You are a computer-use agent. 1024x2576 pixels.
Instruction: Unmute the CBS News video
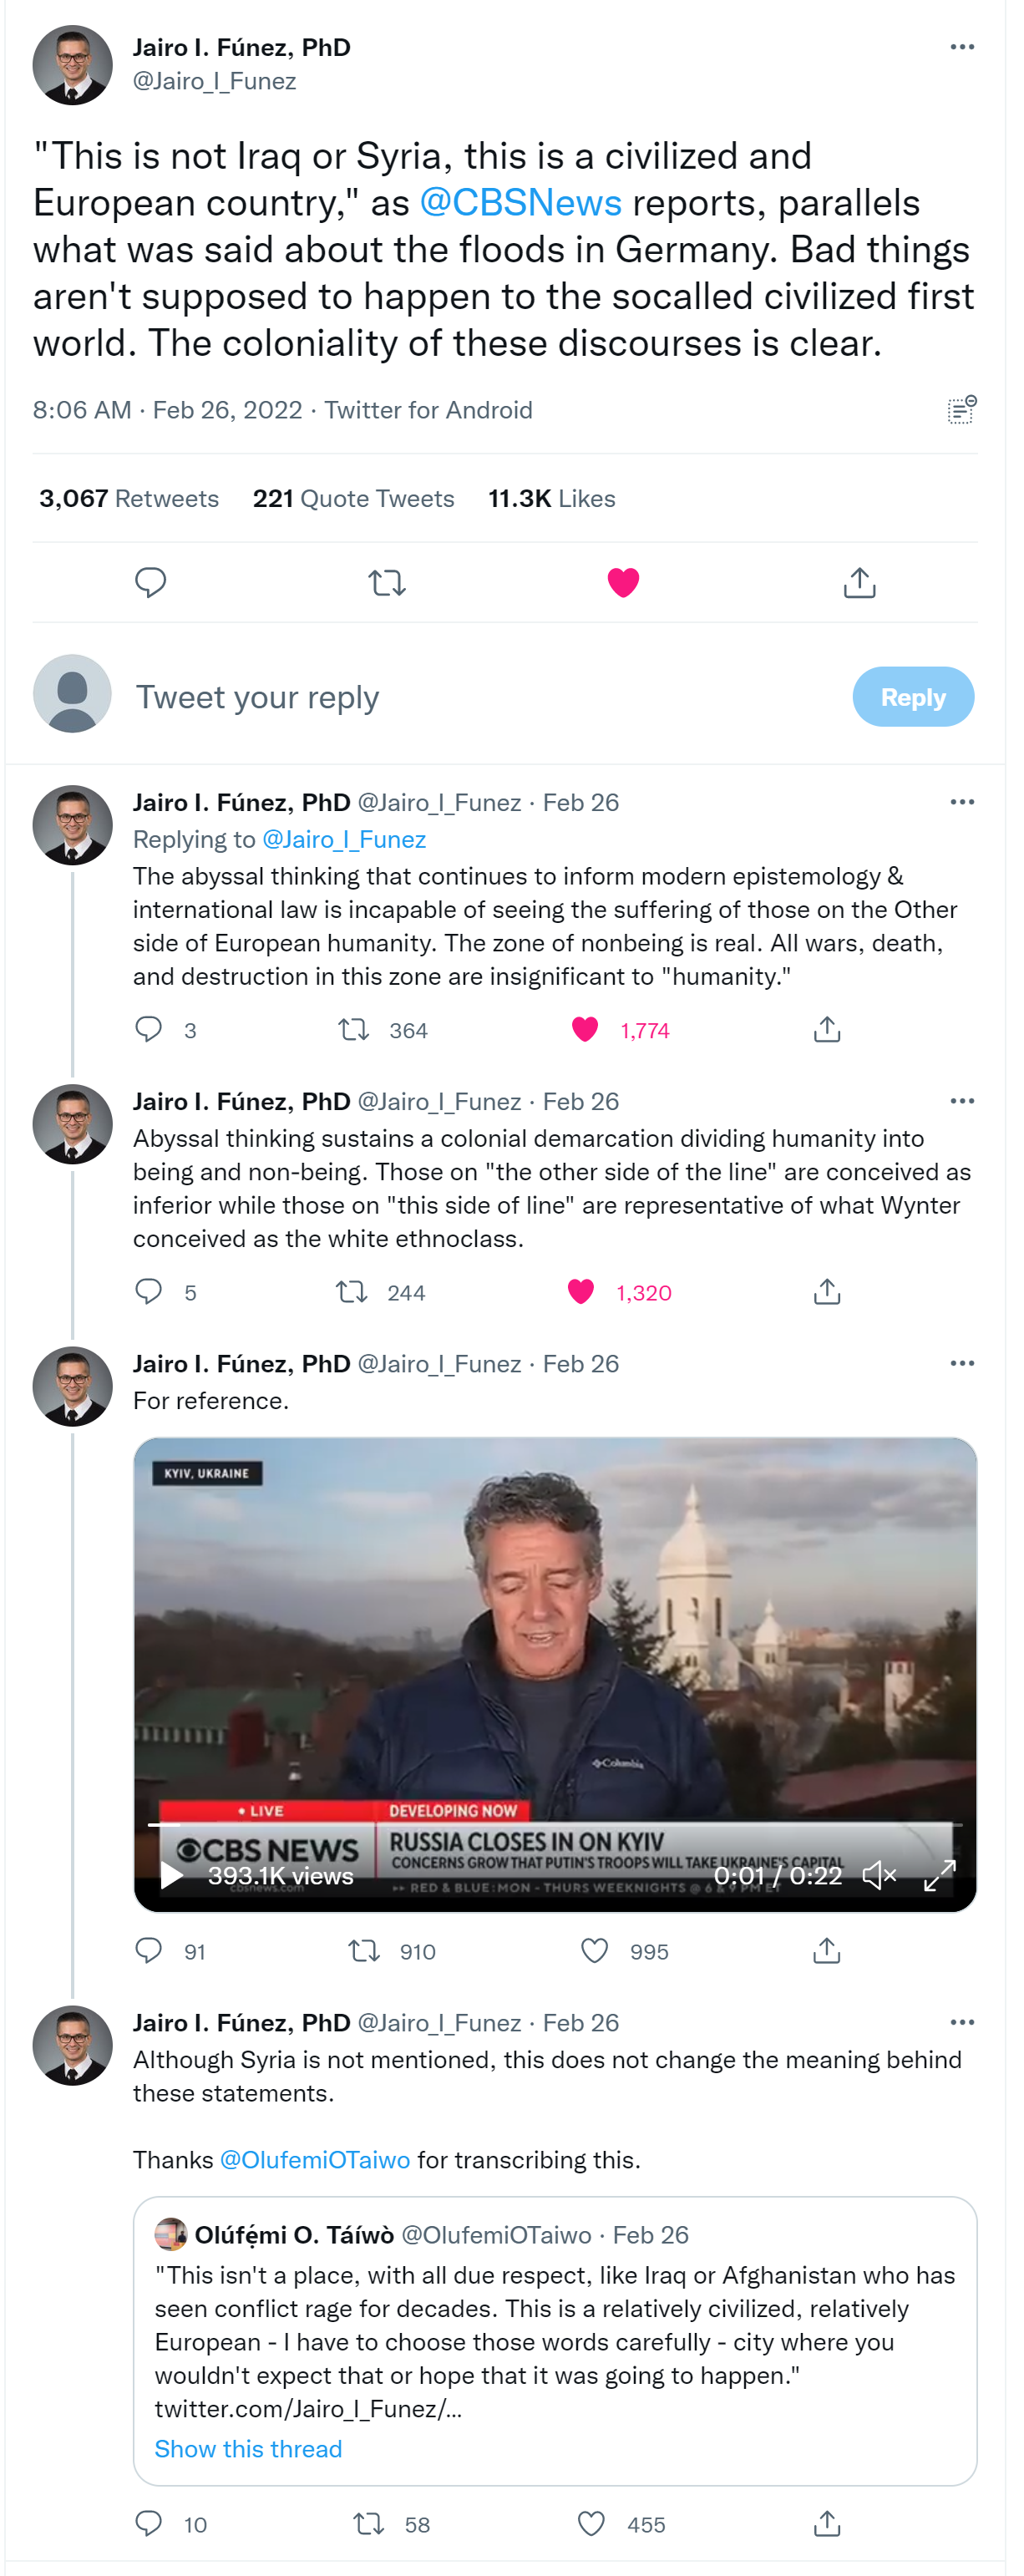[x=879, y=1876]
